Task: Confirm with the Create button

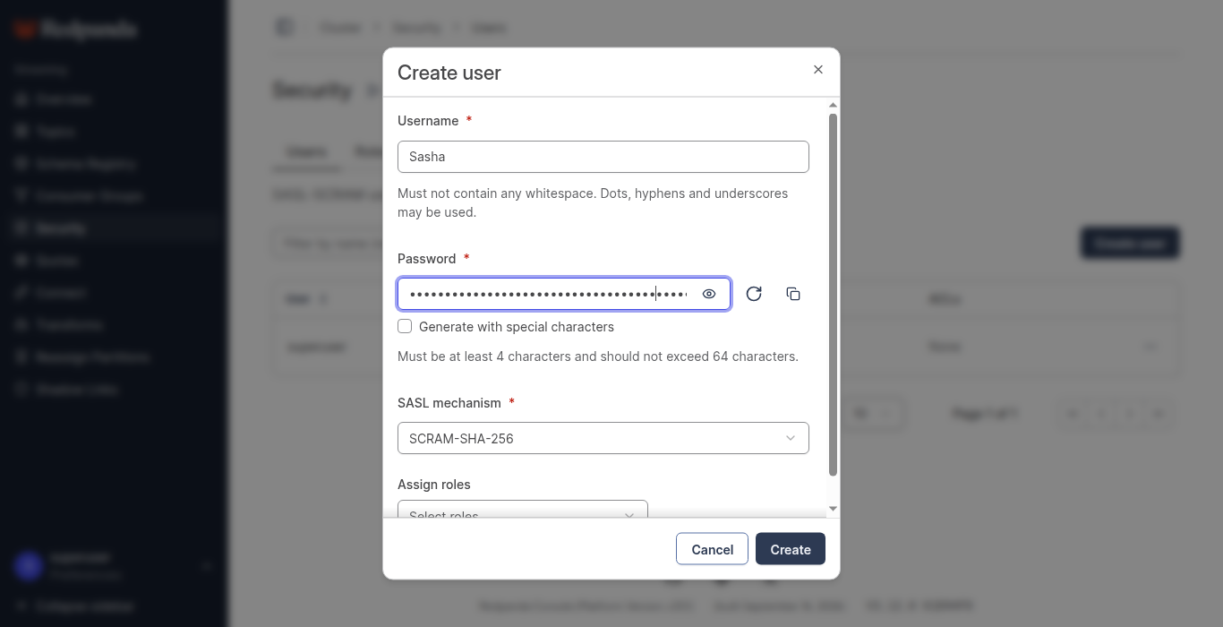Action: [x=791, y=549]
